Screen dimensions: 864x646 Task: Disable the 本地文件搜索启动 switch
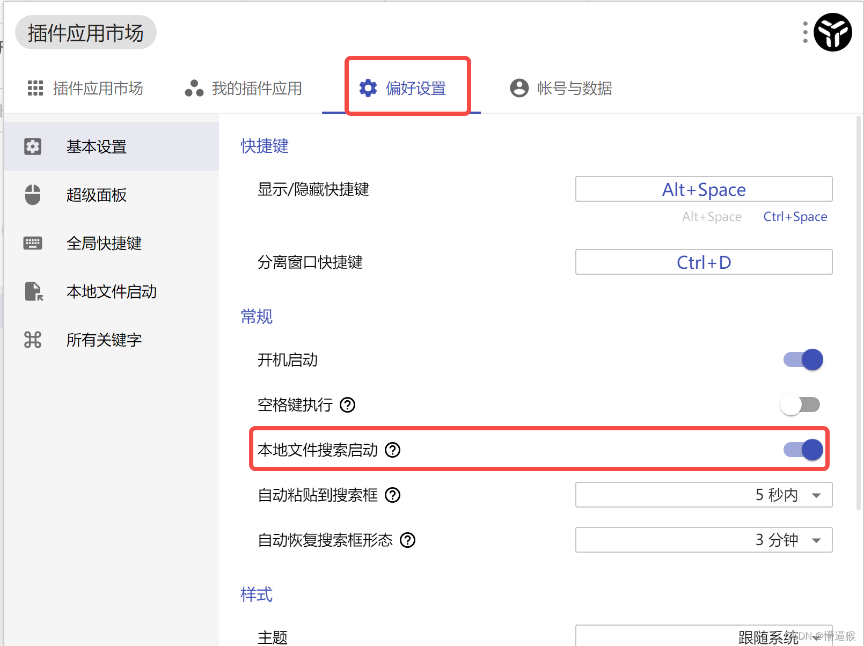[x=803, y=450]
